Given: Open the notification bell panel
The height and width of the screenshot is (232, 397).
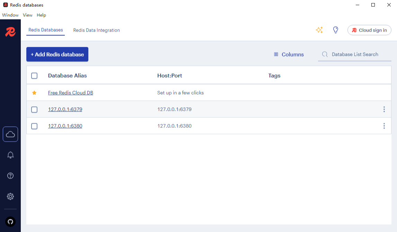Looking at the screenshot, I should [x=10, y=155].
